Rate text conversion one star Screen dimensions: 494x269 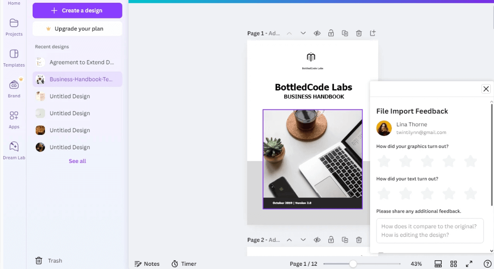(384, 193)
